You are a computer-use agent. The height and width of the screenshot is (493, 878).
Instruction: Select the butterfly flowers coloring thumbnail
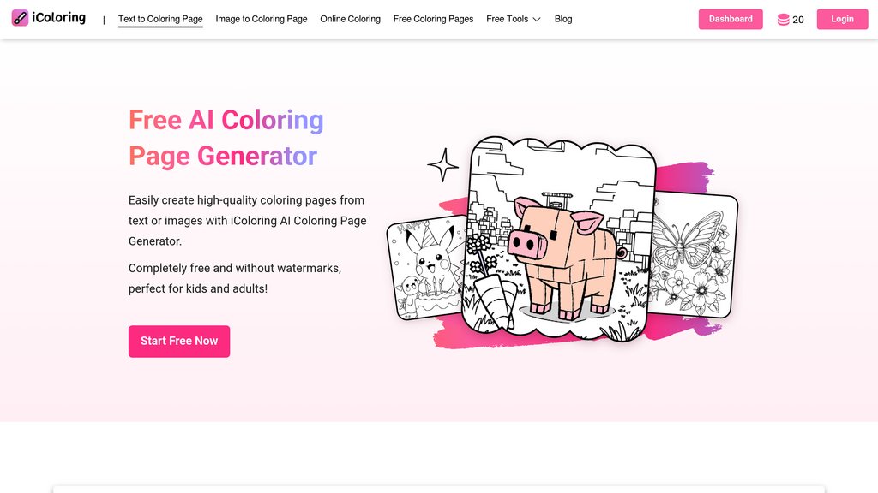(693, 254)
